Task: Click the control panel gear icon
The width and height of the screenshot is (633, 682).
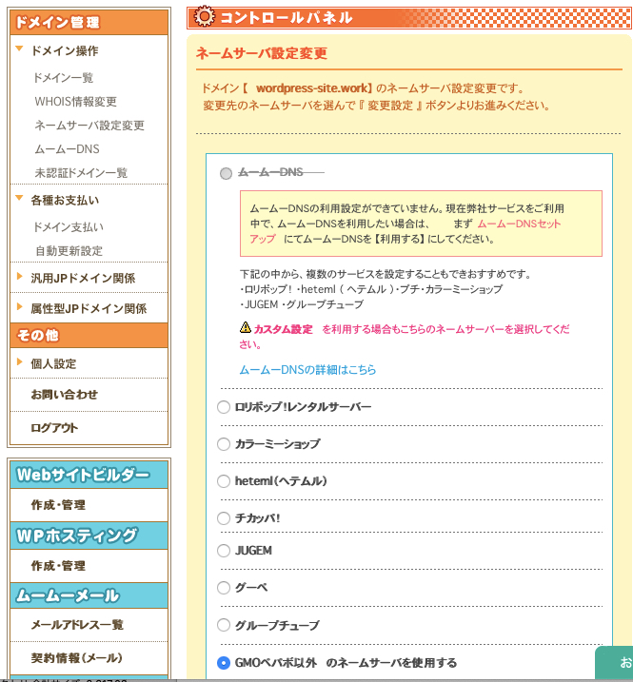Action: [x=205, y=17]
